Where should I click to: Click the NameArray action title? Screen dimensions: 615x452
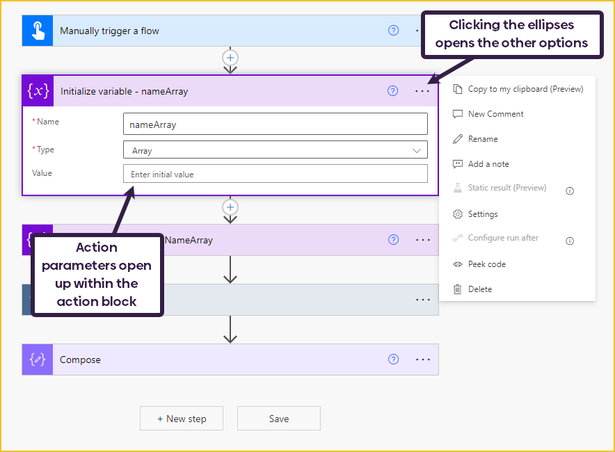coord(189,240)
